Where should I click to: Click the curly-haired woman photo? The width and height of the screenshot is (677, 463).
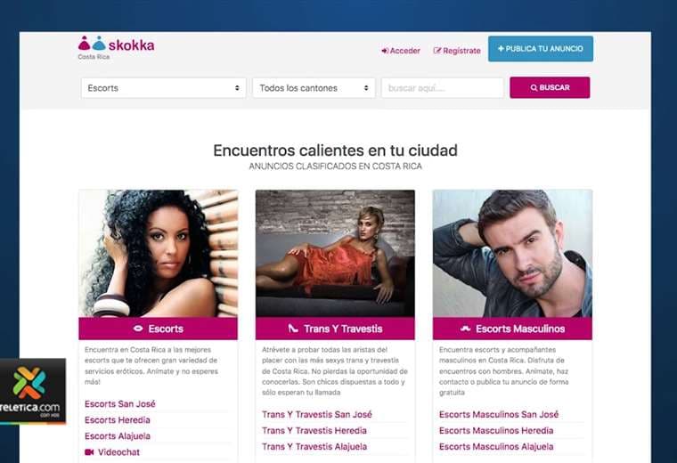(158, 254)
